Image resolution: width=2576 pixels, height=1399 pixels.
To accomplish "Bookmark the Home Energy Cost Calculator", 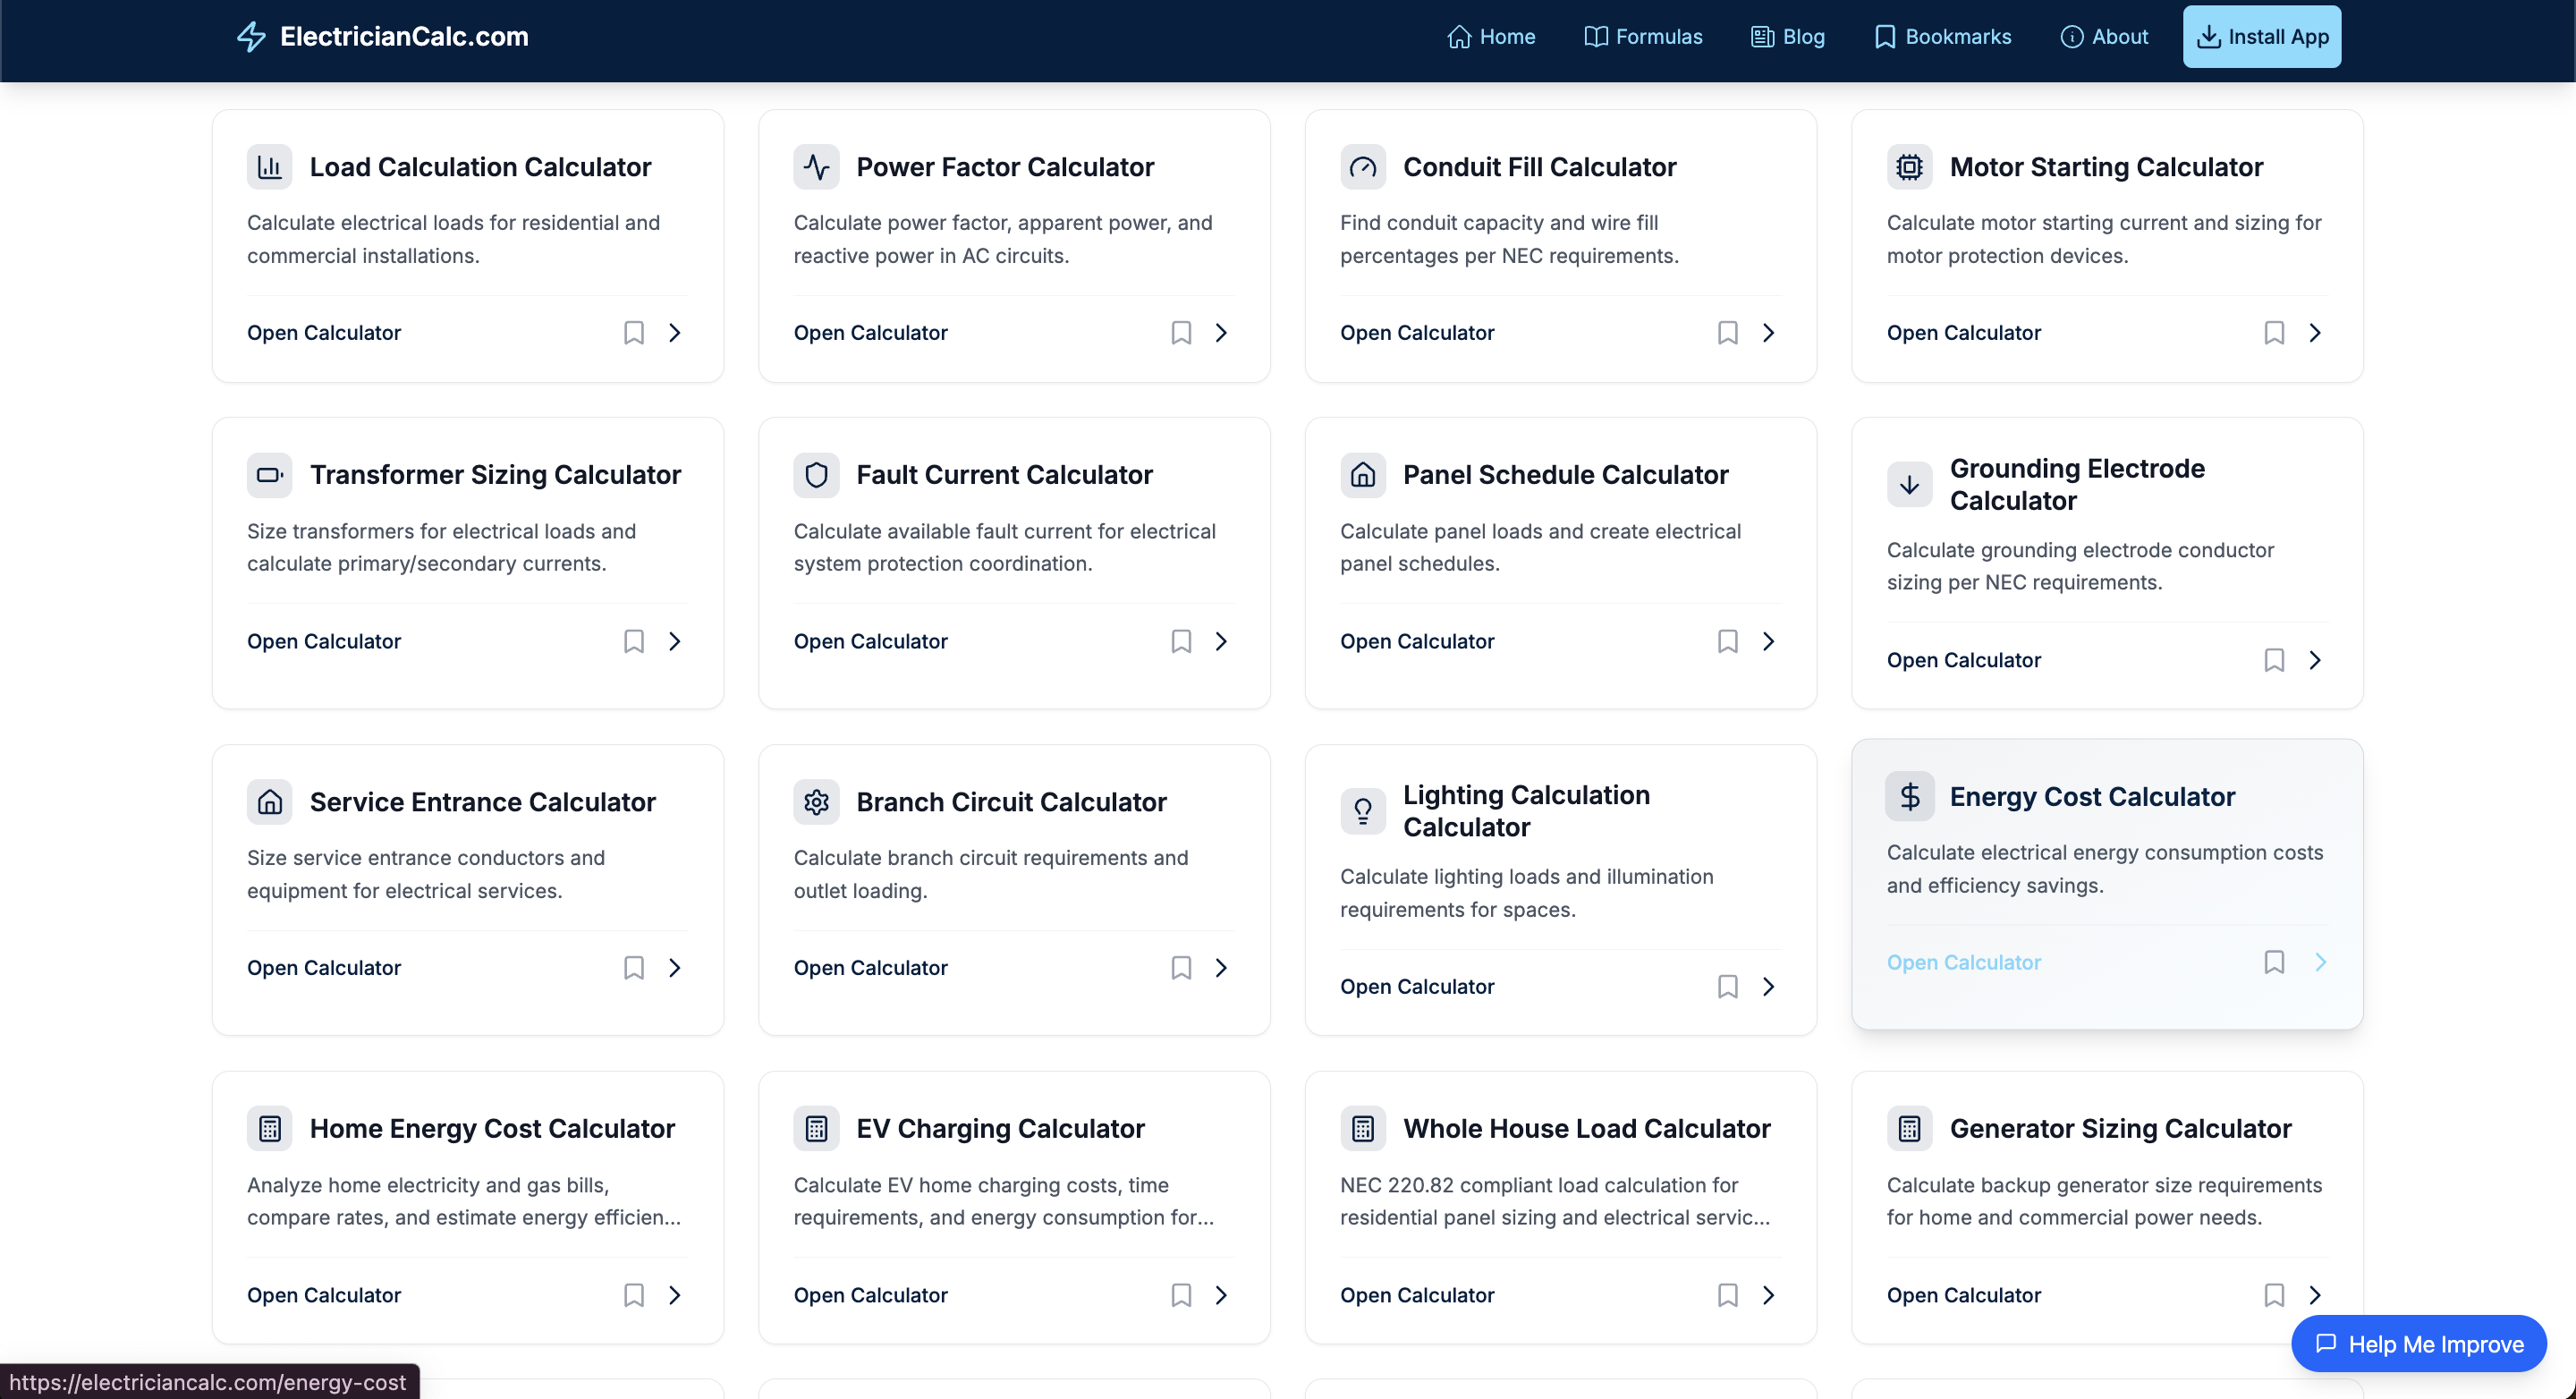I will (x=634, y=1295).
